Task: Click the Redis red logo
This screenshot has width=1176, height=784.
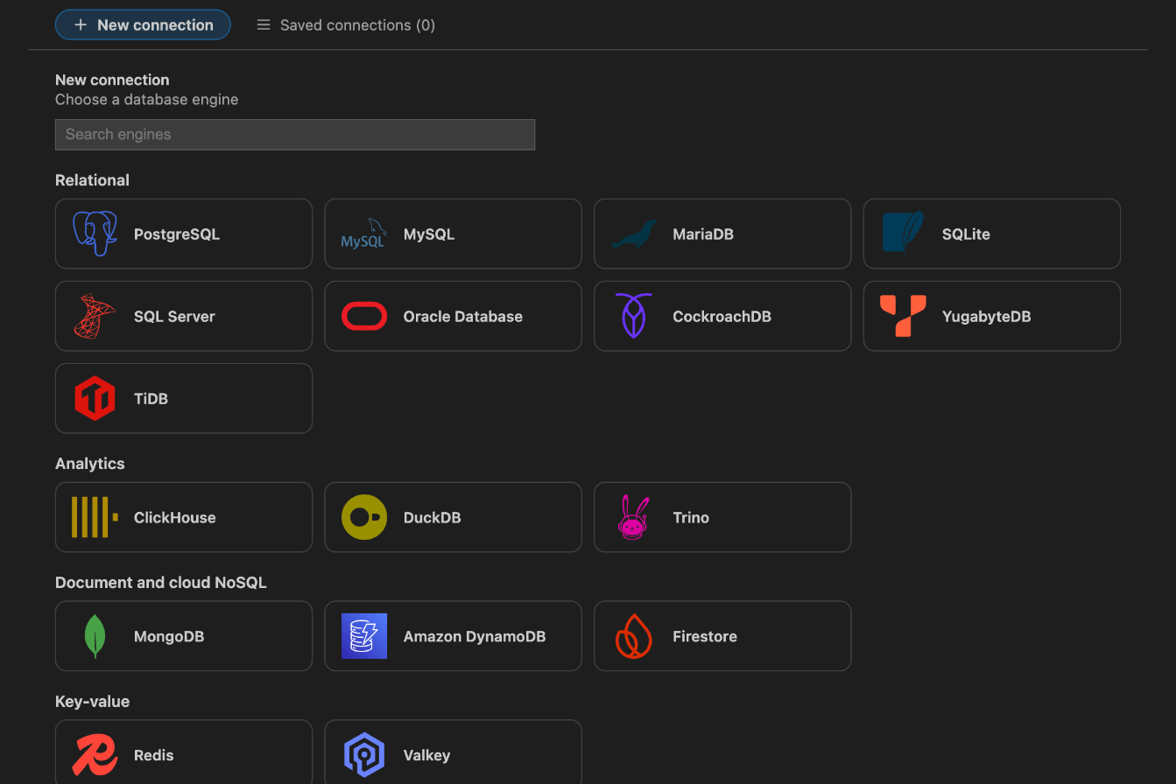Action: 95,755
